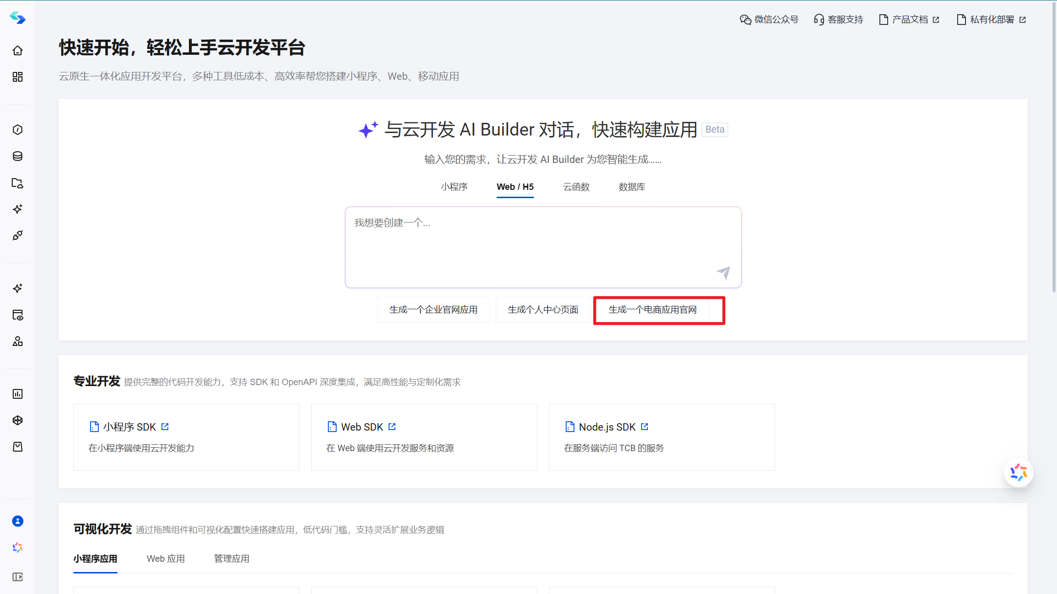
Task: Select the Web / H5 tab
Action: (x=515, y=187)
